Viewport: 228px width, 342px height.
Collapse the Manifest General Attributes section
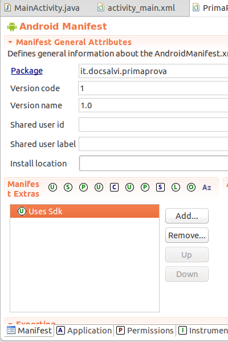(10, 42)
